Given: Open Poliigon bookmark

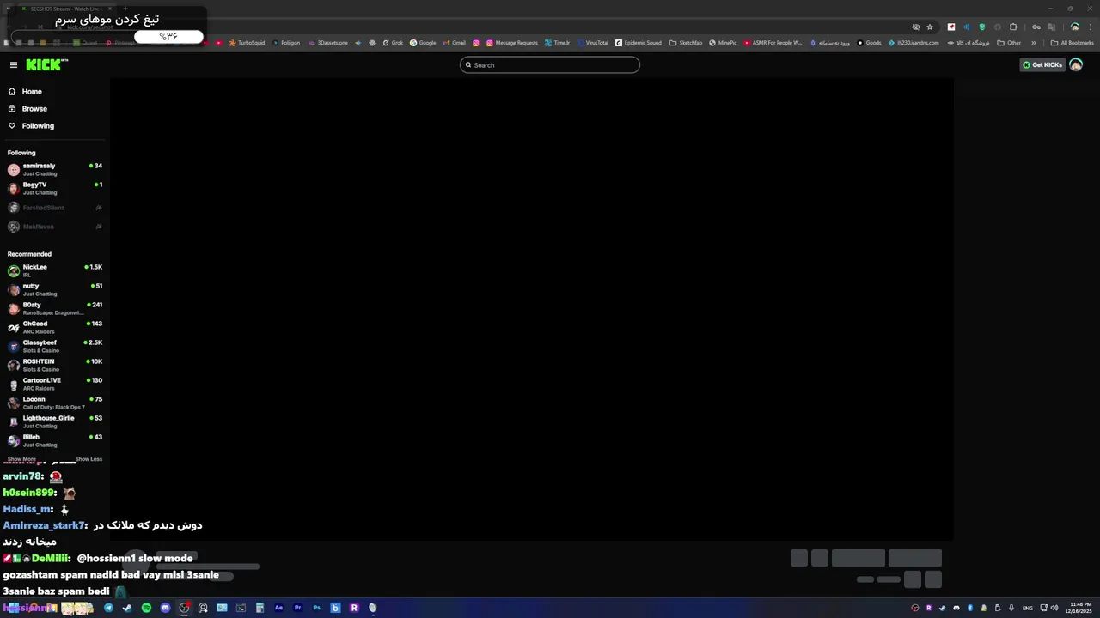Looking at the screenshot, I should (x=285, y=42).
